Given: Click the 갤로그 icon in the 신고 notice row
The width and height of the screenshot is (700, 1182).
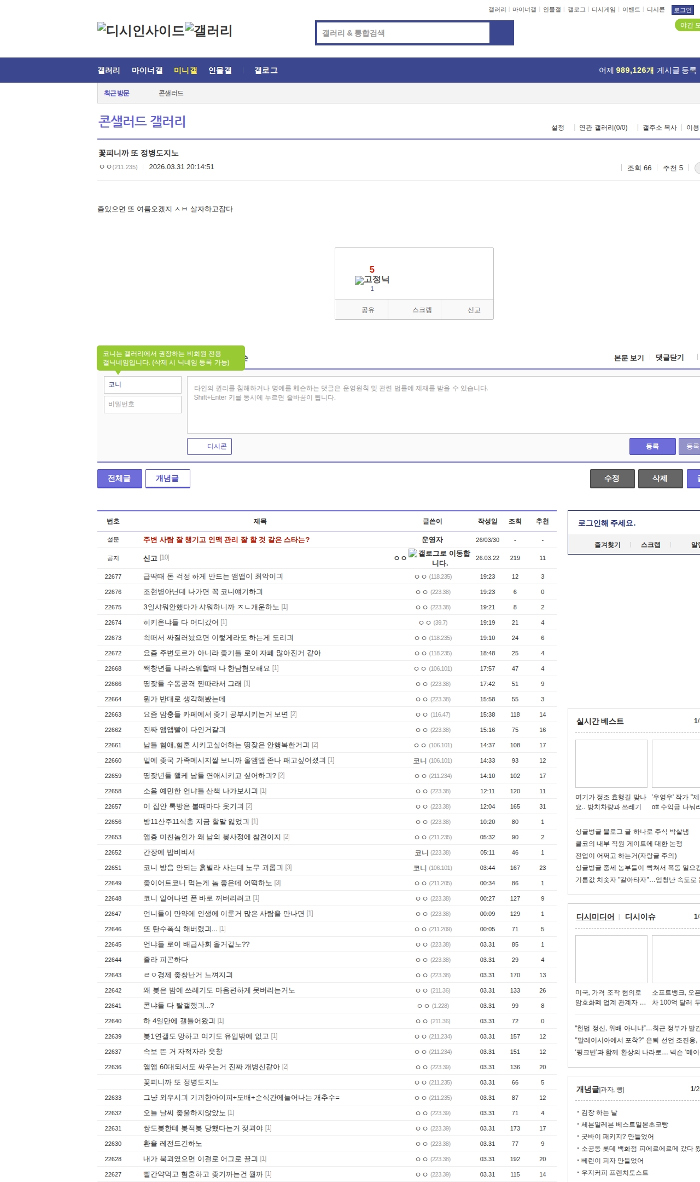Looking at the screenshot, I should point(413,553).
